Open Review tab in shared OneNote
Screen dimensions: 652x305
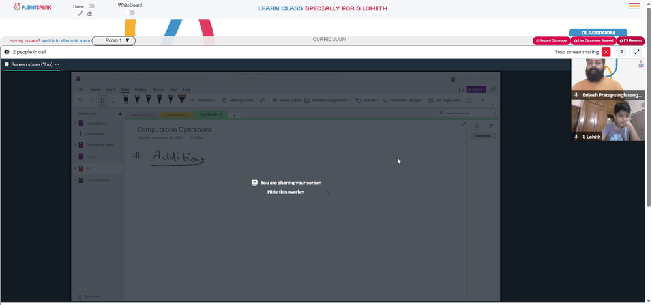tap(158, 90)
